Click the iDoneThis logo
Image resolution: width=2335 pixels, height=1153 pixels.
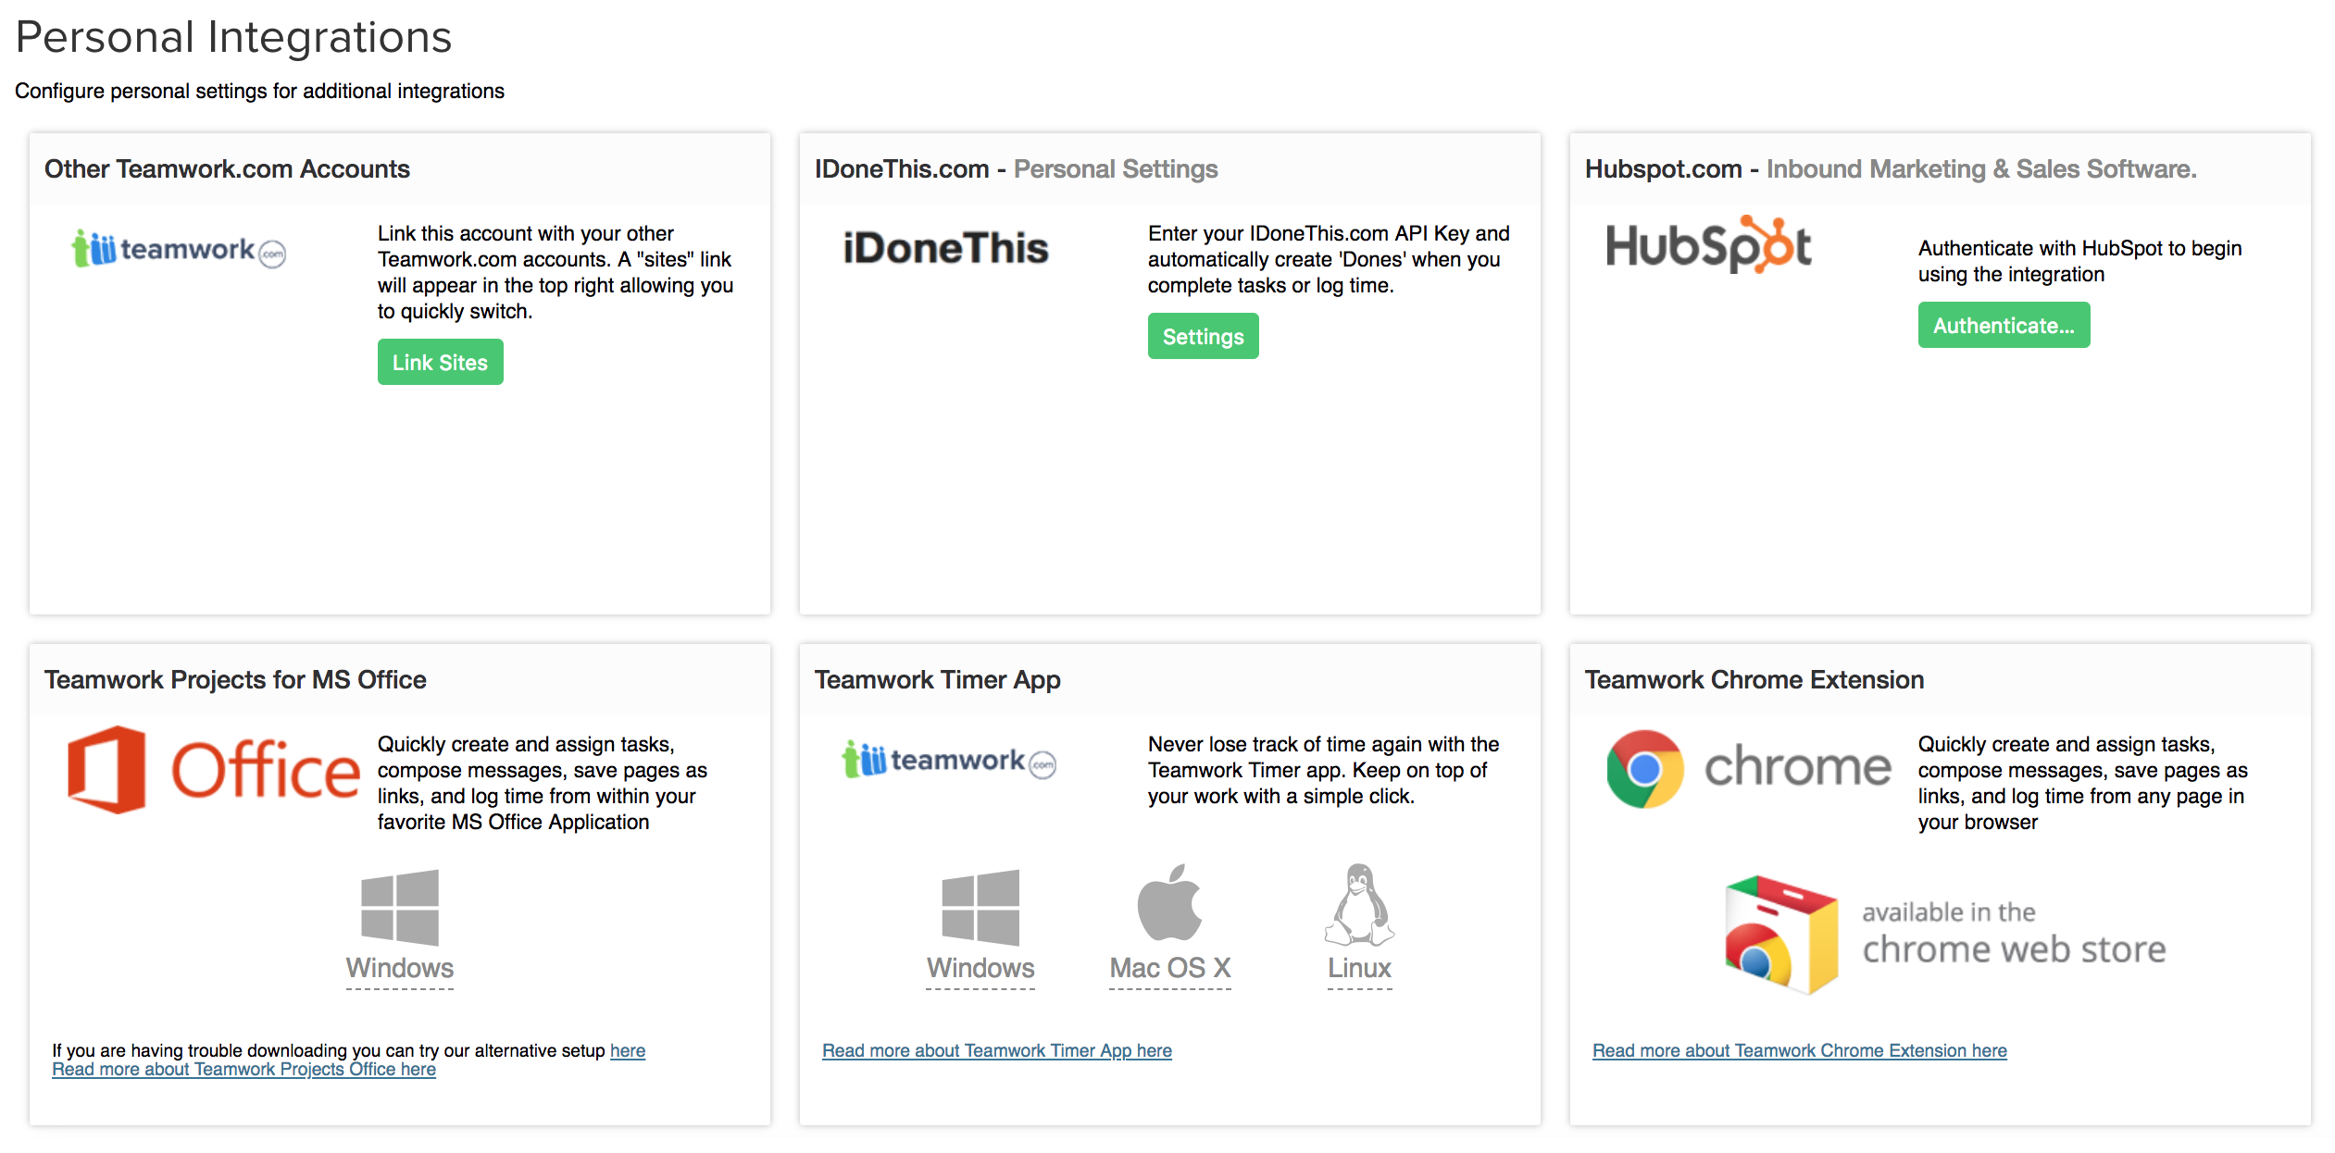(x=945, y=248)
